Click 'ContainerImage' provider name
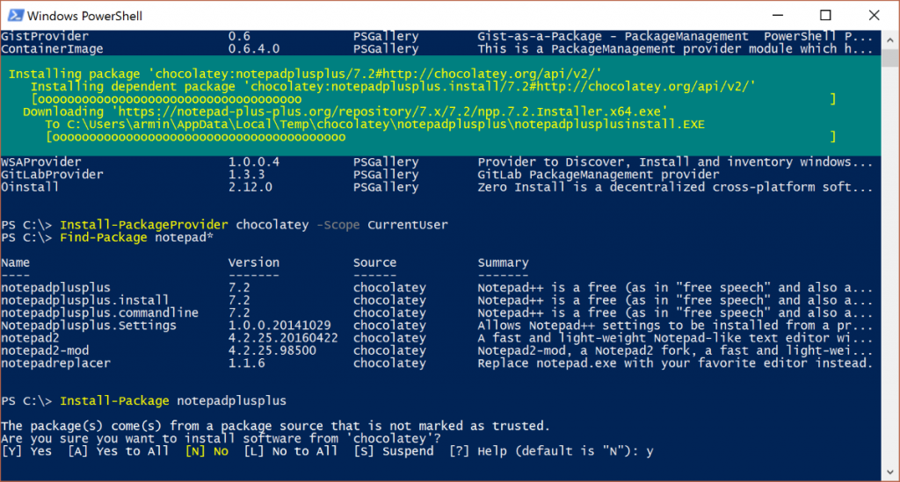 (52, 48)
